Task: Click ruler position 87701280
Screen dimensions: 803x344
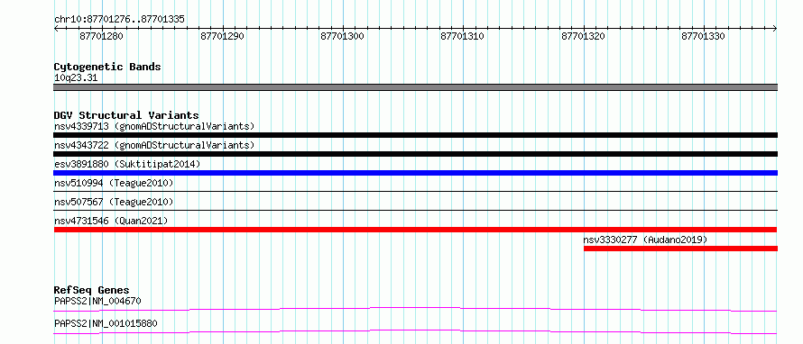Action: (x=101, y=36)
